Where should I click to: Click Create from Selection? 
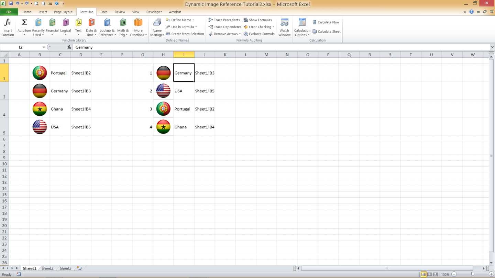coord(185,34)
